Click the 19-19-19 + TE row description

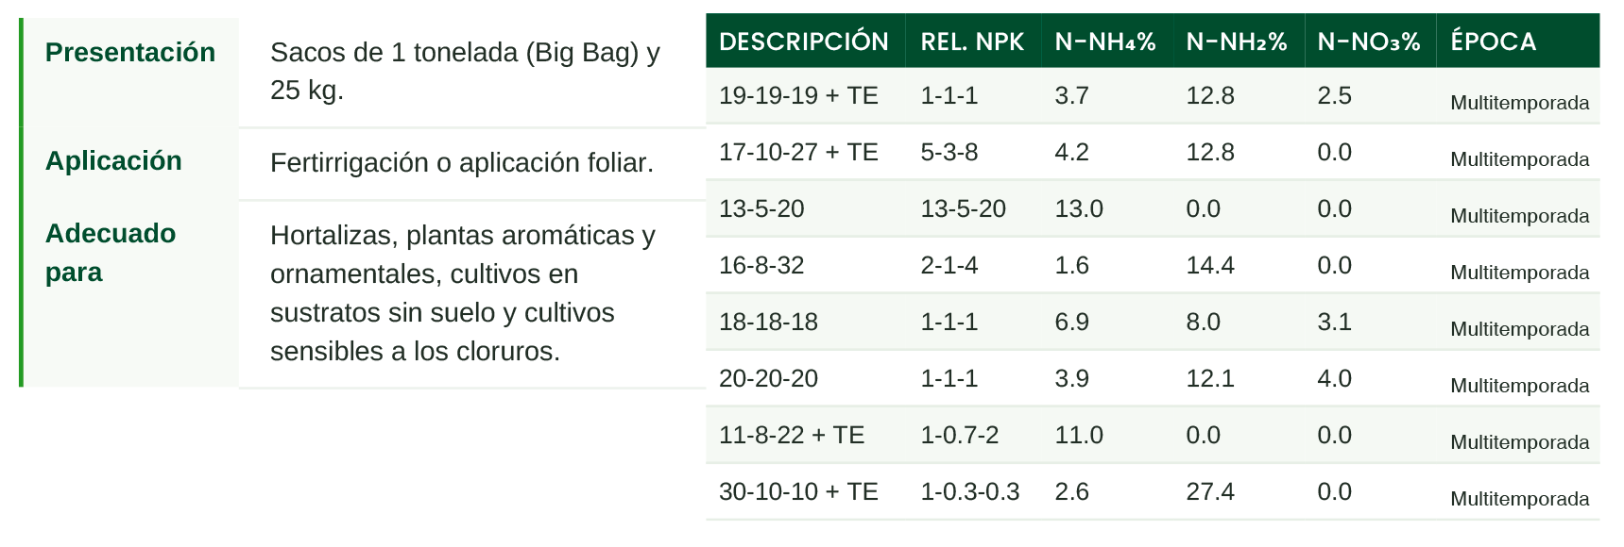(x=798, y=95)
